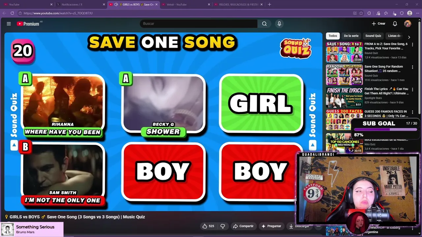Dislike the video with thumbs down

(223, 226)
